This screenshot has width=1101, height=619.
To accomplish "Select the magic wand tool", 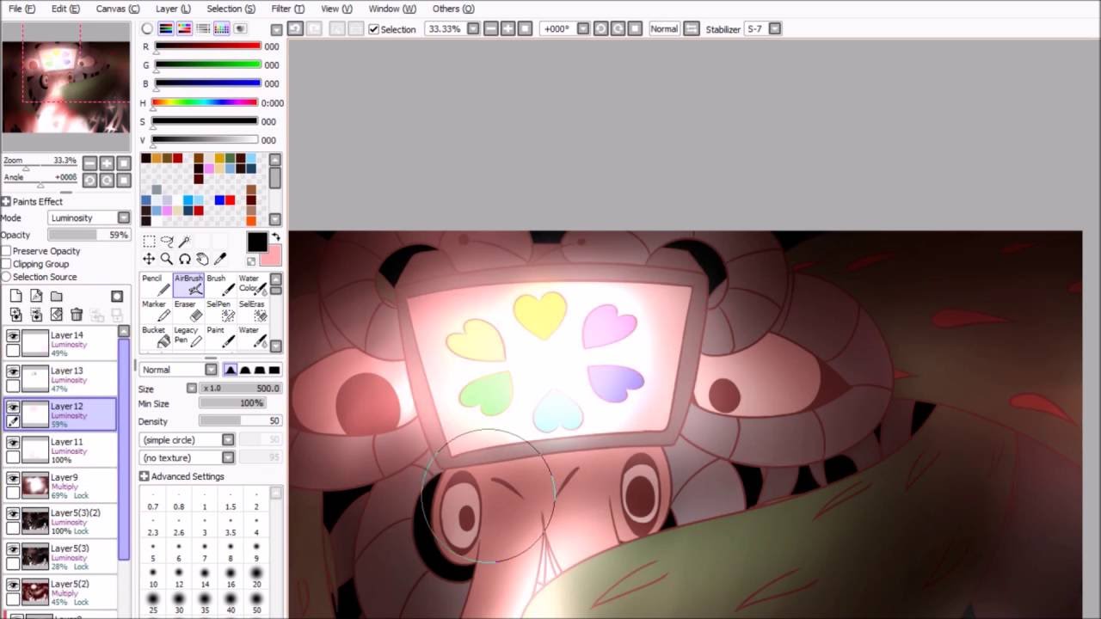I will click(x=184, y=242).
